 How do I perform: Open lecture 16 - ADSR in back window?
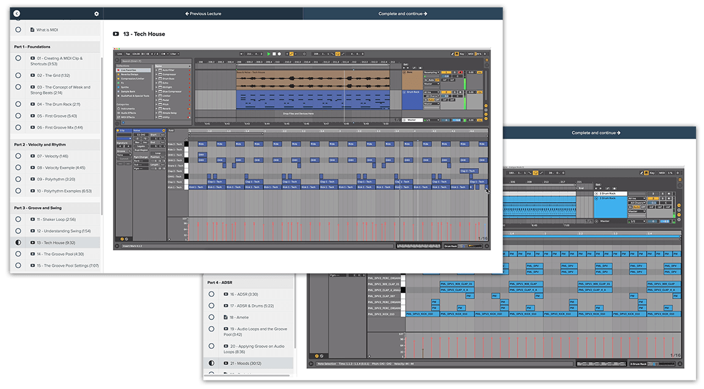[244, 294]
